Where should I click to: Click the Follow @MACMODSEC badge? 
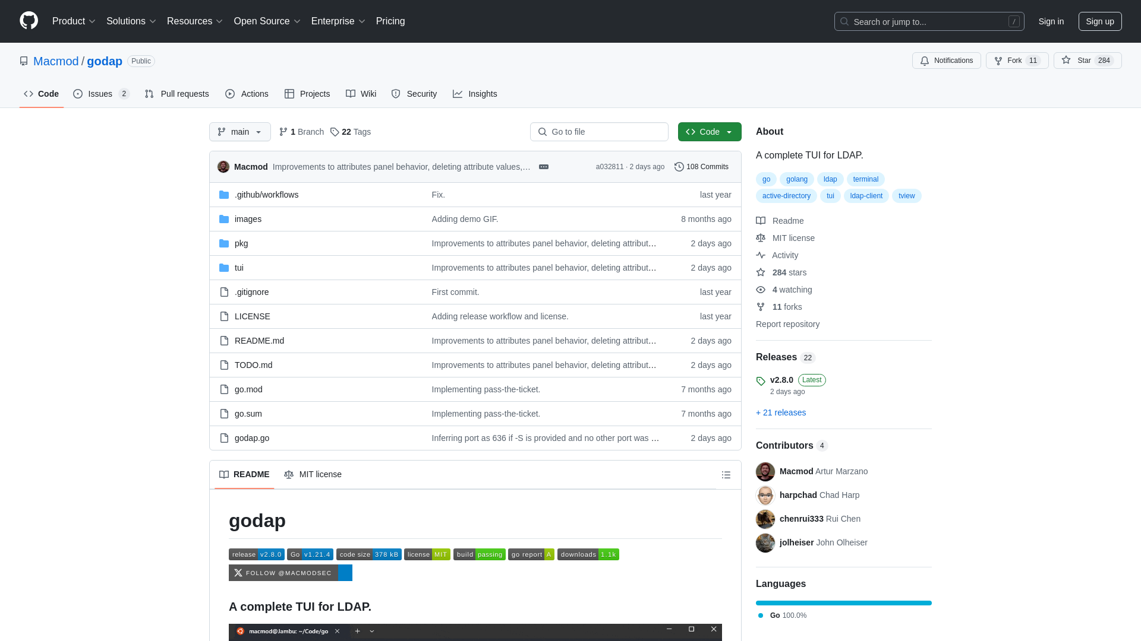click(291, 573)
